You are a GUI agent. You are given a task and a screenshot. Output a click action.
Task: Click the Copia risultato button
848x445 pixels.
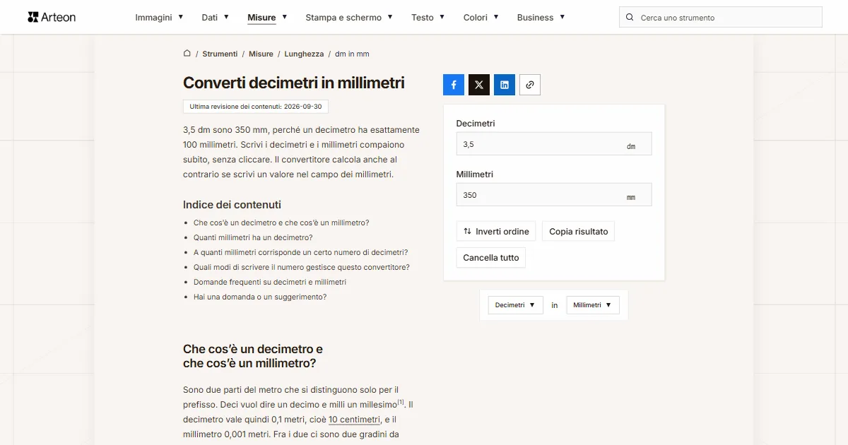579,232
